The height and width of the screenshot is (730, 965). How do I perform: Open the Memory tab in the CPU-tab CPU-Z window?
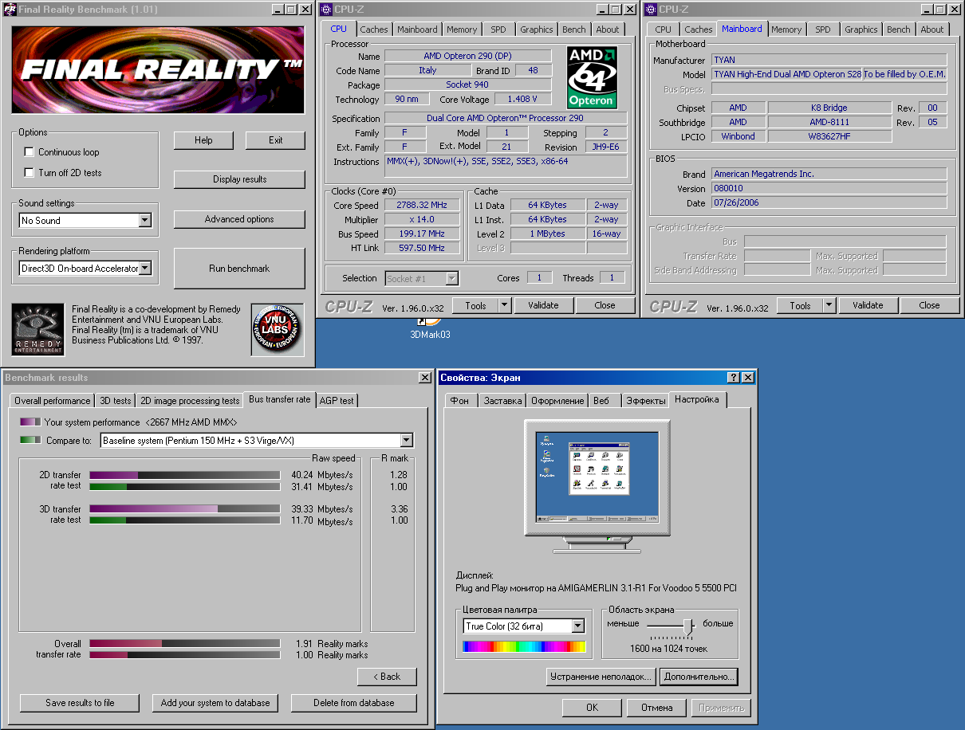pos(462,29)
